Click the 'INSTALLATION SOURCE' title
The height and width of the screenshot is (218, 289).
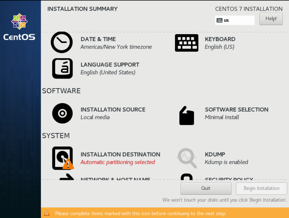tap(113, 110)
